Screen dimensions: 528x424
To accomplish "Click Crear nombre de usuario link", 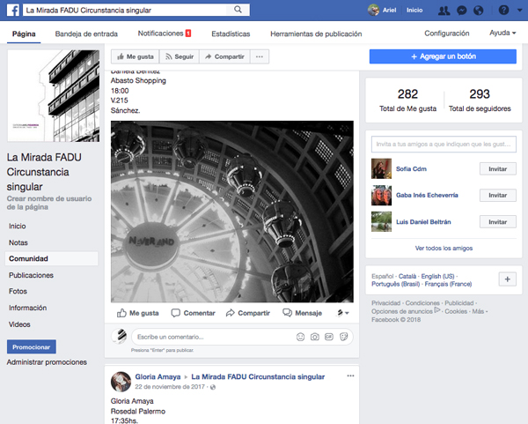I will [49, 203].
